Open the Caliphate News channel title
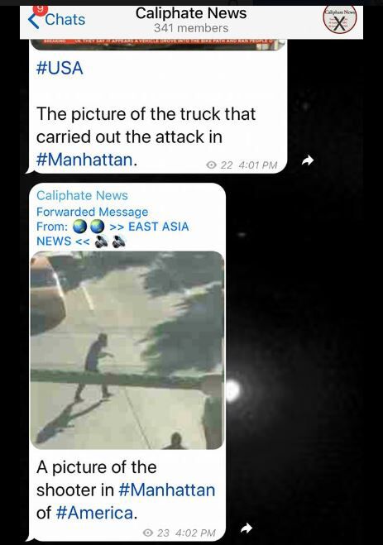 click(x=191, y=13)
